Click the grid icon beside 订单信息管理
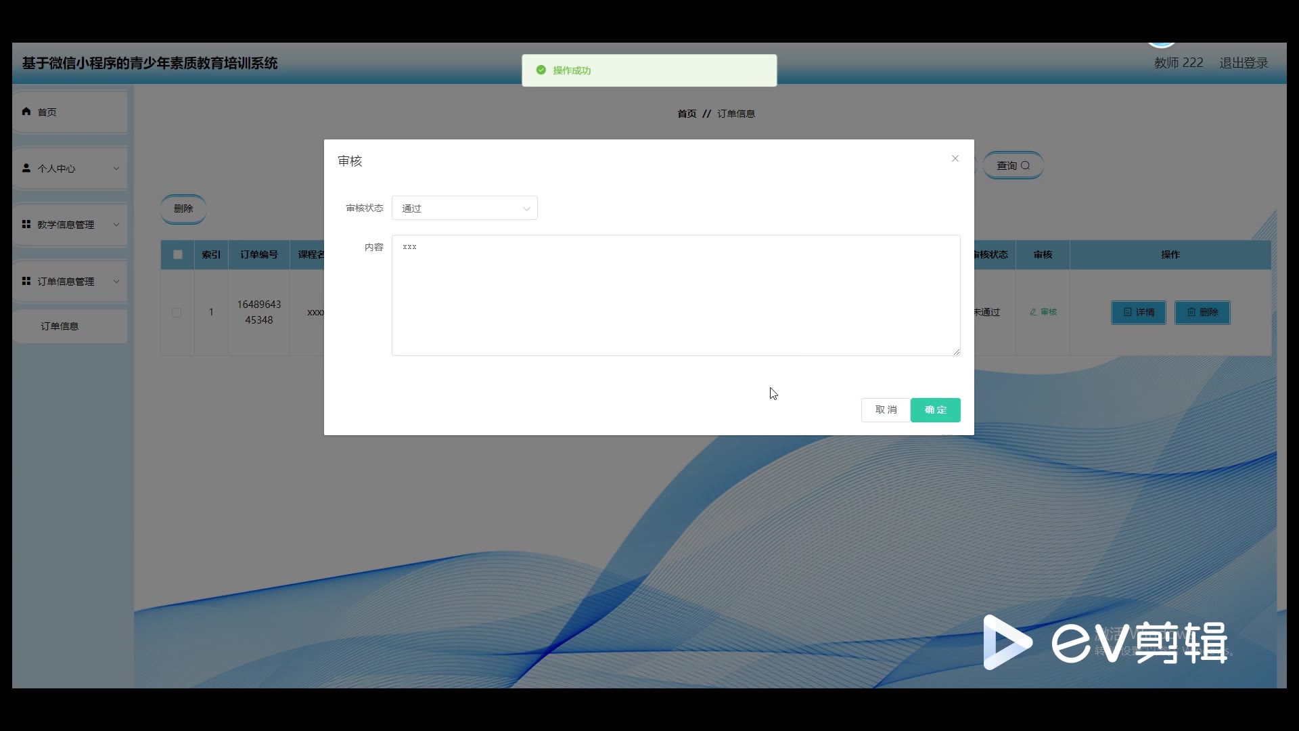Screen dimensions: 1299x731 26,281
